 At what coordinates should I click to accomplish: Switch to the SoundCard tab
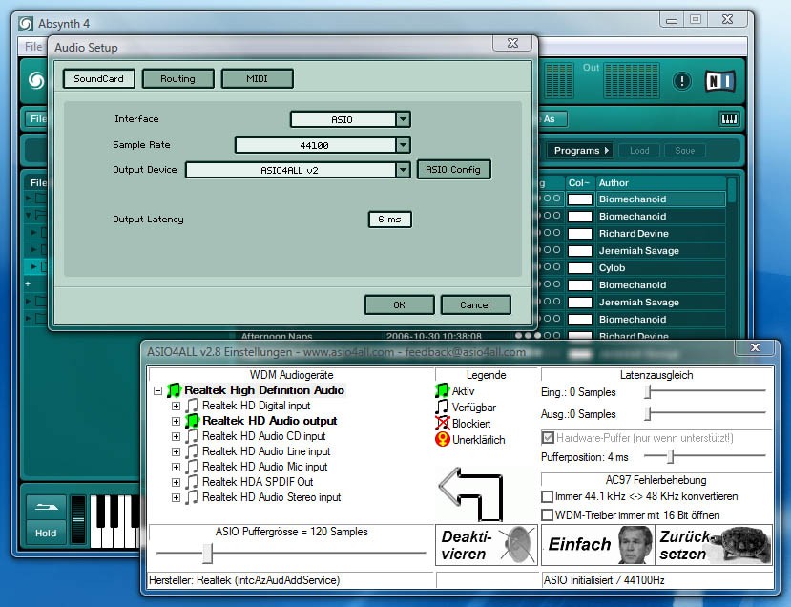coord(99,78)
